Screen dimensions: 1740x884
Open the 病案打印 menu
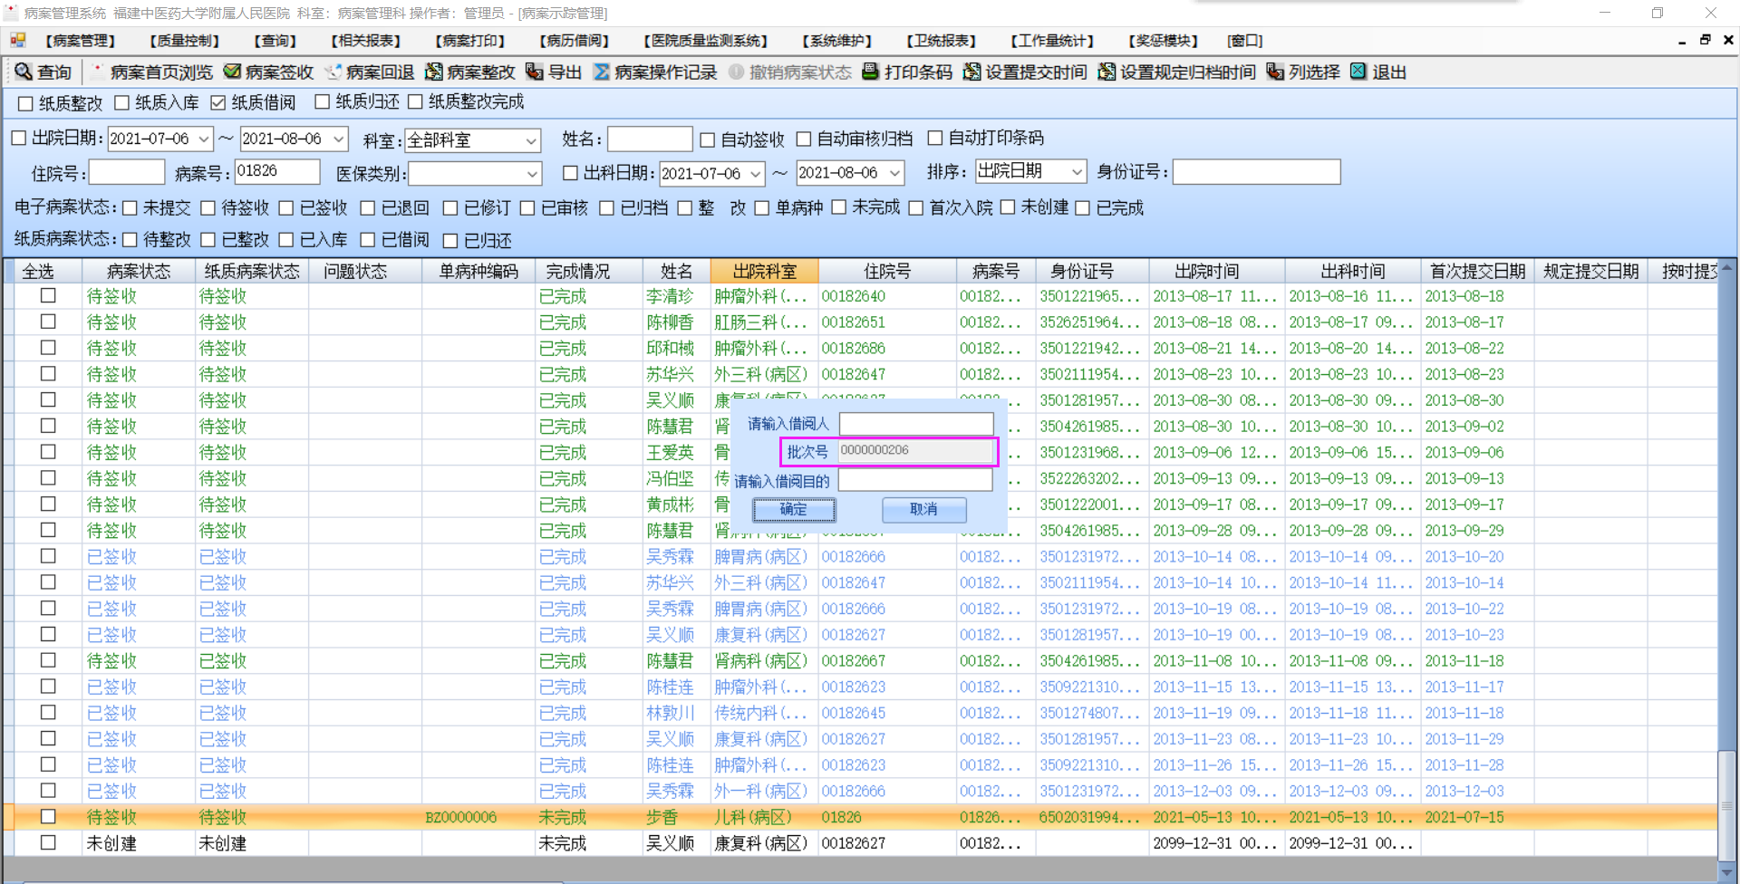coord(469,41)
